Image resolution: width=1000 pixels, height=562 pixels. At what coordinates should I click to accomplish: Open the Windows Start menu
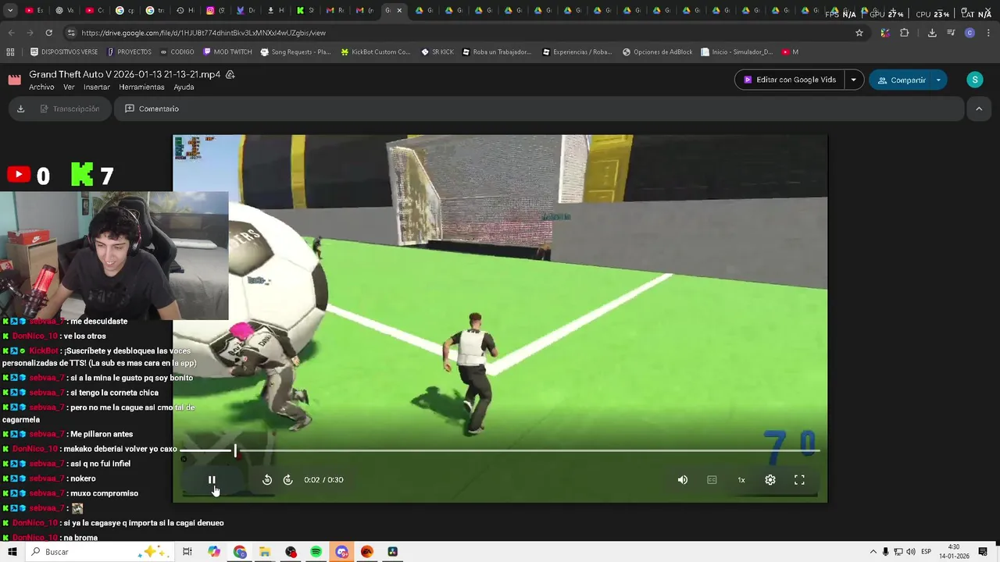12,552
